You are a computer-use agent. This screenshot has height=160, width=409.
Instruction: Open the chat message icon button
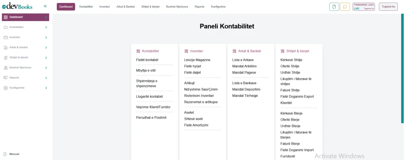(x=344, y=7)
